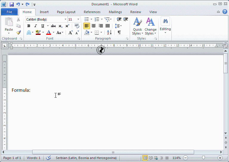Click the Clear Formatting icon

pyautogui.click(x=77, y=26)
